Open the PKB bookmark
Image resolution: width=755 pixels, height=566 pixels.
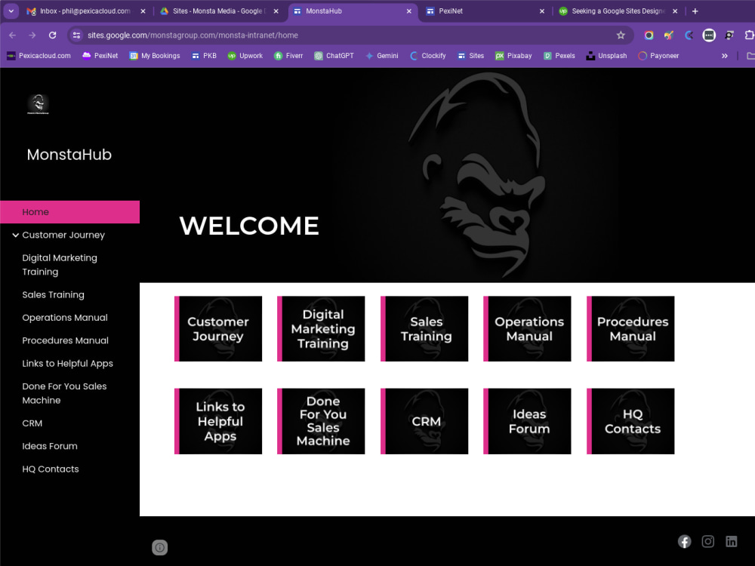204,56
